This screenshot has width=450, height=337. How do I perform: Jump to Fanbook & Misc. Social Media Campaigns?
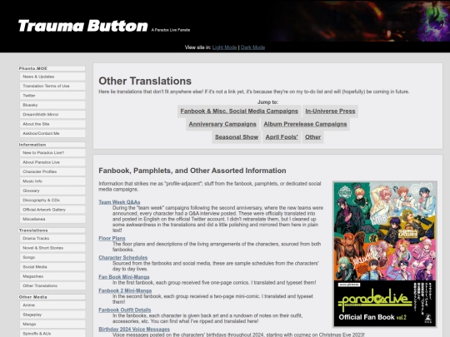[239, 112]
